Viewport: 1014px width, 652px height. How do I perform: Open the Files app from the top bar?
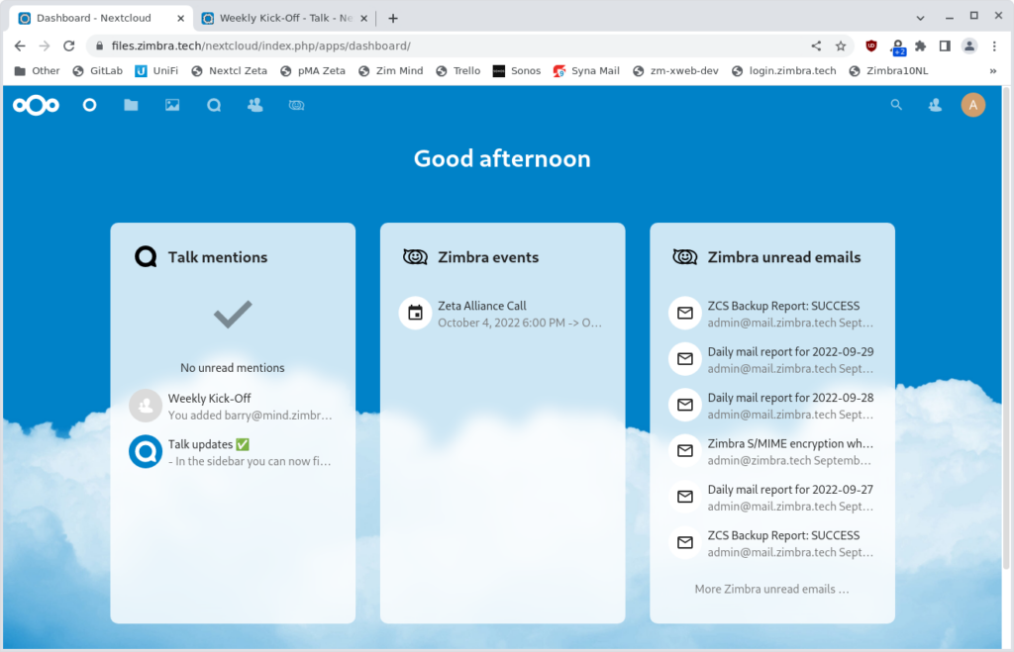(130, 105)
